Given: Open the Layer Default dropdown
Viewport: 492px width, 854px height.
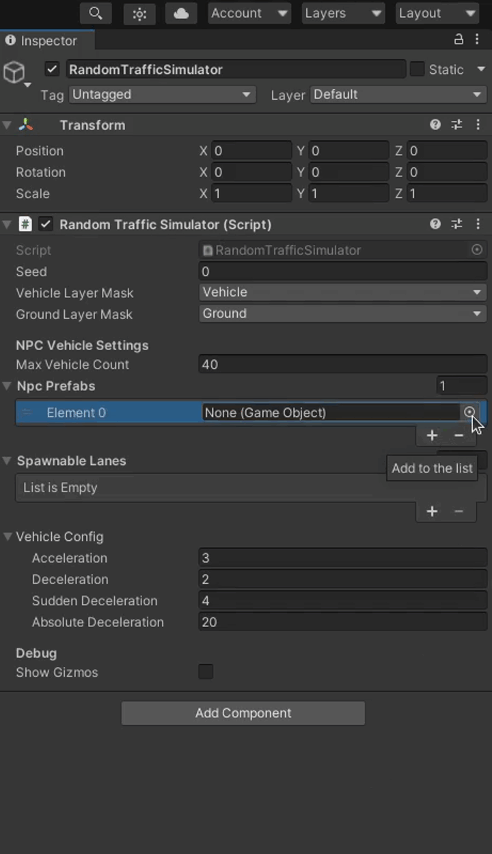Looking at the screenshot, I should pos(398,94).
